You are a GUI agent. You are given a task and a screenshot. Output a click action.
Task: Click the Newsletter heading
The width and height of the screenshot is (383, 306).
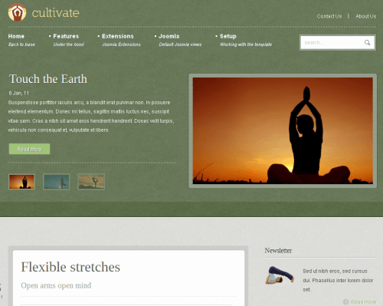coord(278,251)
